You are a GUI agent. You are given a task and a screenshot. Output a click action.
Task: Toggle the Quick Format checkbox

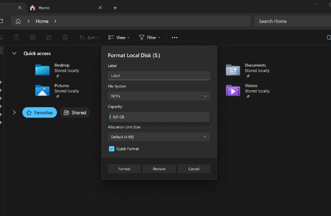point(111,149)
